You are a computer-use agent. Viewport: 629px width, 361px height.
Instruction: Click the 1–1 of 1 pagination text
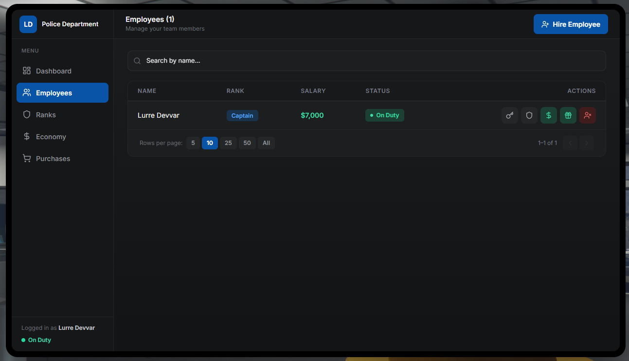coord(547,143)
